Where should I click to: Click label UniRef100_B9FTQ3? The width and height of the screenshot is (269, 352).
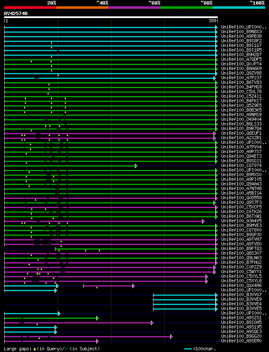tap(241, 248)
